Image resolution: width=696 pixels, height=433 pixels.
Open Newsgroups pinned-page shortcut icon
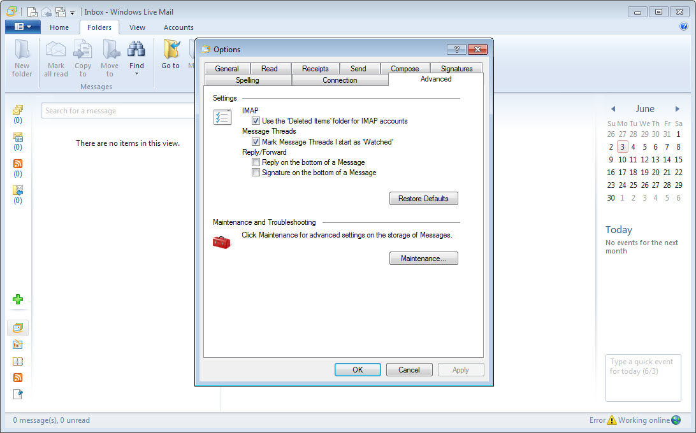(x=18, y=394)
